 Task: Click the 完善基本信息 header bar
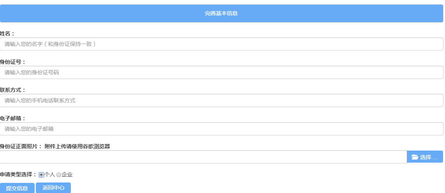(x=222, y=13)
